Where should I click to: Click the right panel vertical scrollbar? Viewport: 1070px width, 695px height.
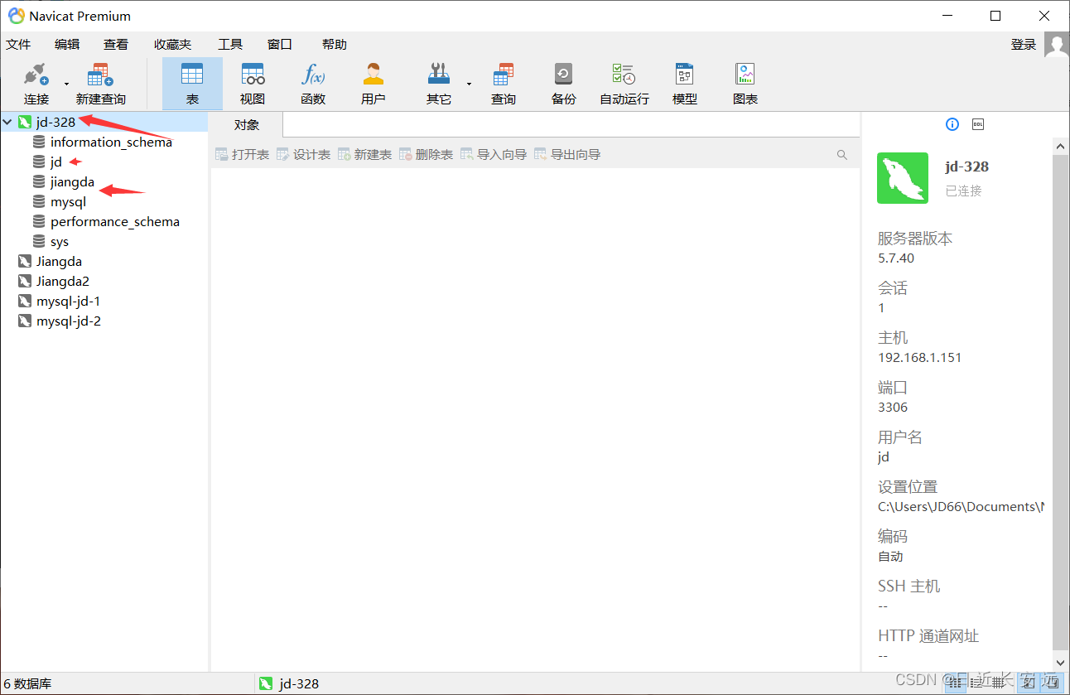pyautogui.click(x=1061, y=402)
